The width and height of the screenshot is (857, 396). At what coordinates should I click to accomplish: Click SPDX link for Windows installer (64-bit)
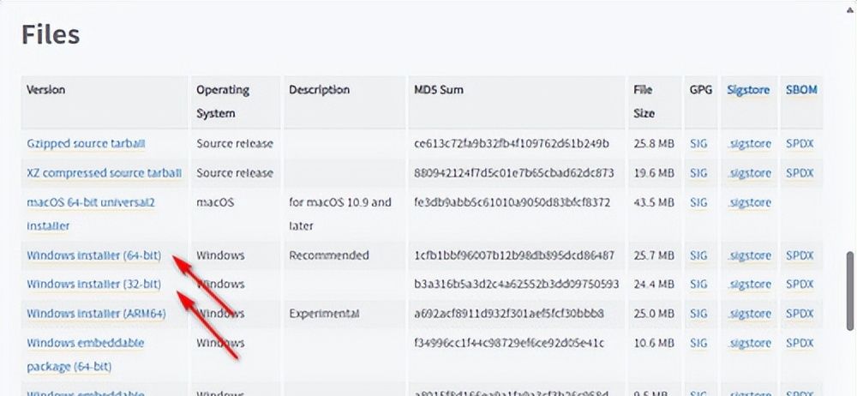[799, 255]
